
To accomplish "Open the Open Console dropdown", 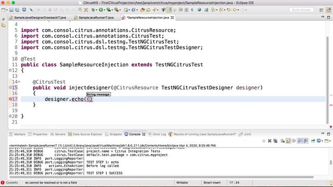I will coord(330,141).
